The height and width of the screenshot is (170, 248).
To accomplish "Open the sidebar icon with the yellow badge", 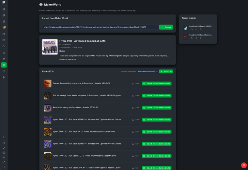I will point(4,28).
